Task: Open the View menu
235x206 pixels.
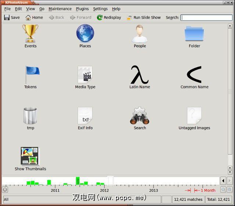Action: [30, 9]
